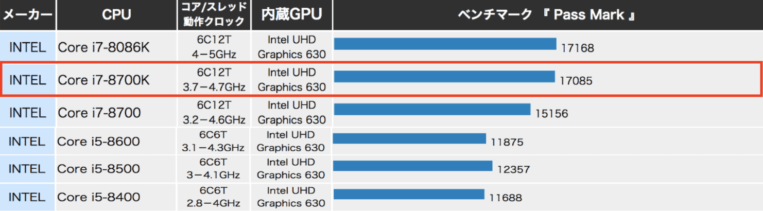The image size is (763, 211).
Task: Click the メーカー column header
Action: click(28, 15)
